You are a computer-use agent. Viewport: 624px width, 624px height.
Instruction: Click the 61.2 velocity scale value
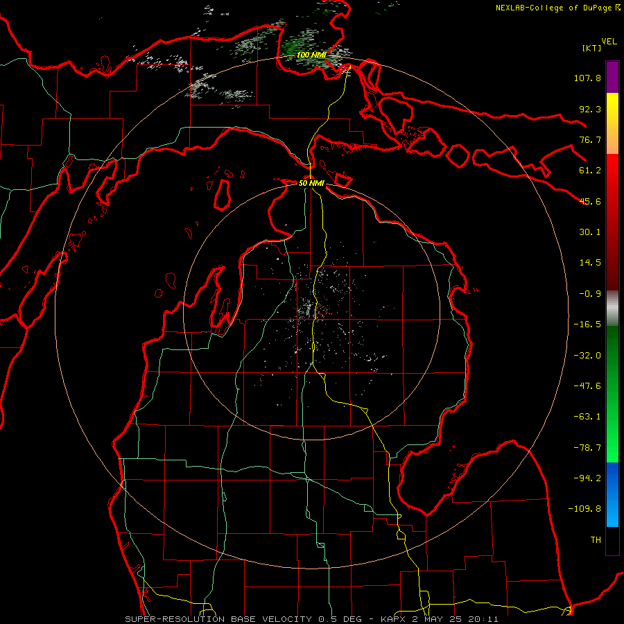click(590, 171)
